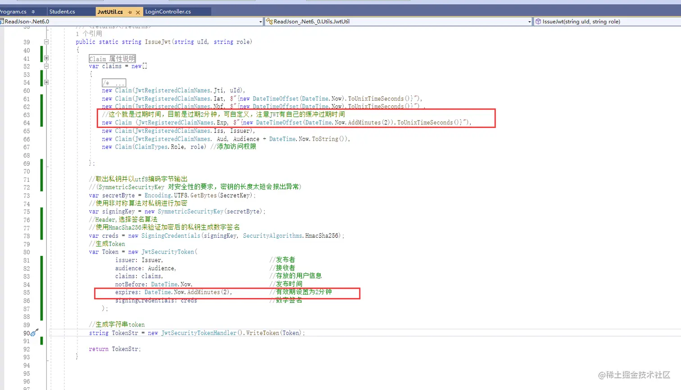Screen dimensions: 681x390
Task: Click the JwtRegisteredClaimNames.Iss claim line
Action: [x=178, y=131]
